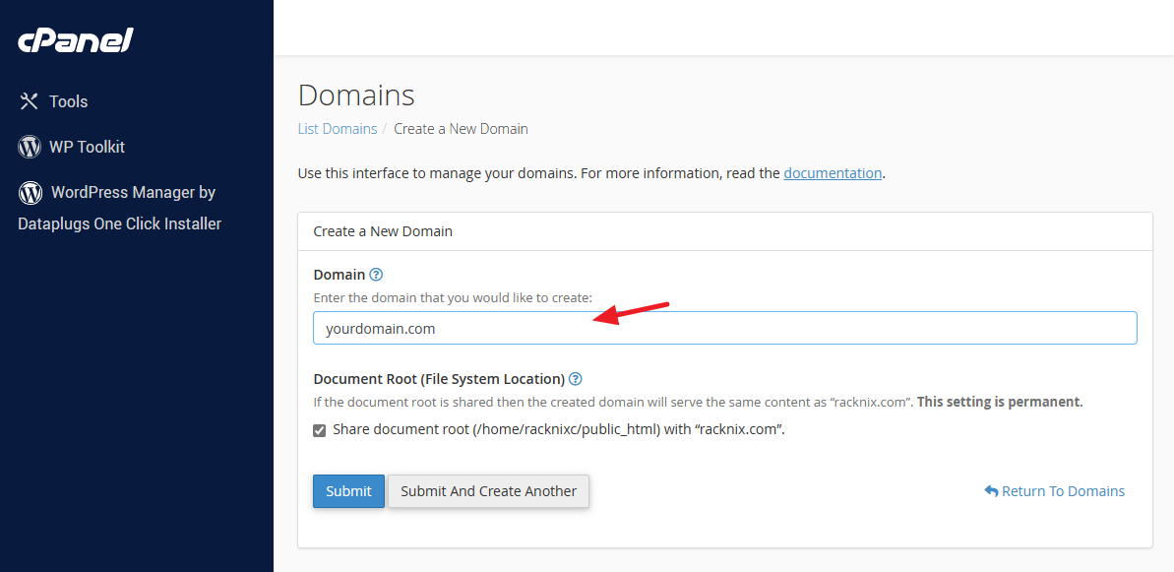Open WP Toolkit from the sidebar

86,146
